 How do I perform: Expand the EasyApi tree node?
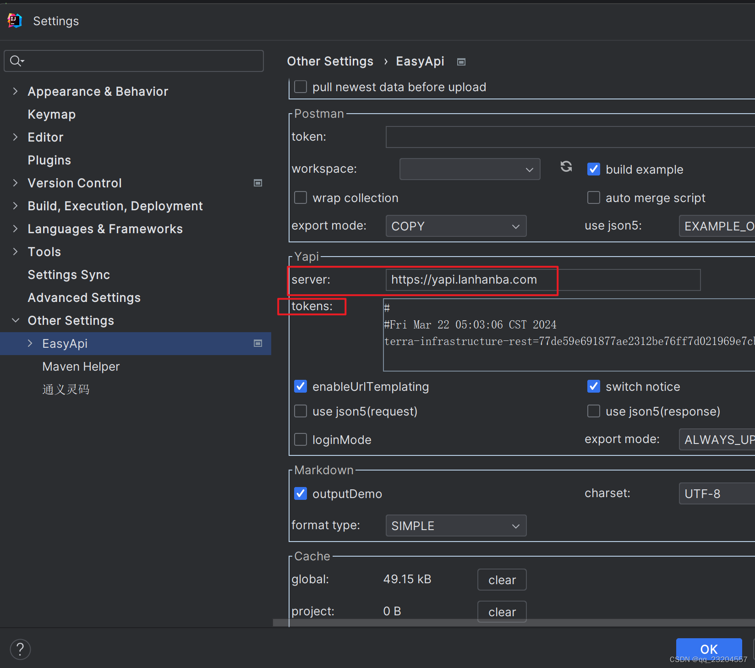pos(30,343)
